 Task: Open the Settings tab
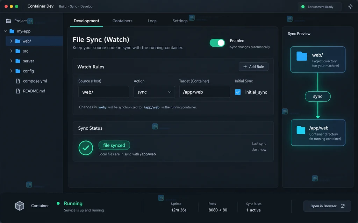coord(180,21)
